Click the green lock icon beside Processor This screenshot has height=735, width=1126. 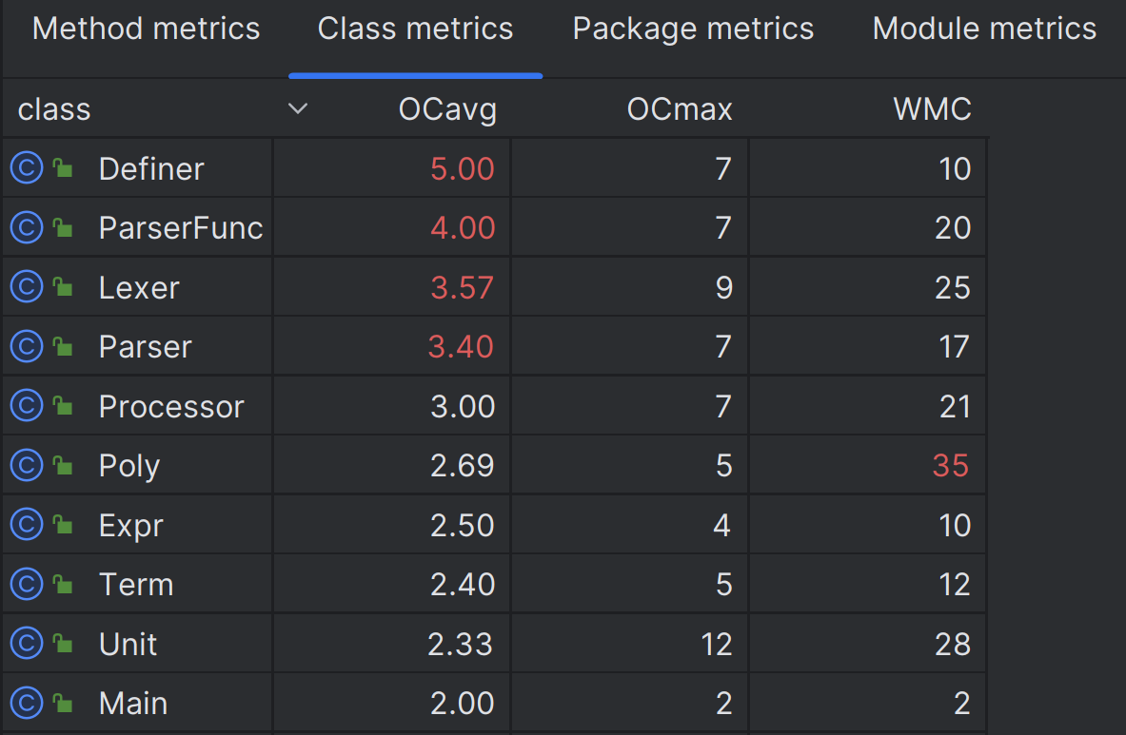click(x=63, y=407)
